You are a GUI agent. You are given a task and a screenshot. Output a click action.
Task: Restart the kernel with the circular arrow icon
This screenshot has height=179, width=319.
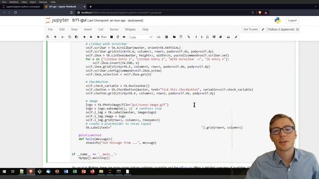[118, 37]
